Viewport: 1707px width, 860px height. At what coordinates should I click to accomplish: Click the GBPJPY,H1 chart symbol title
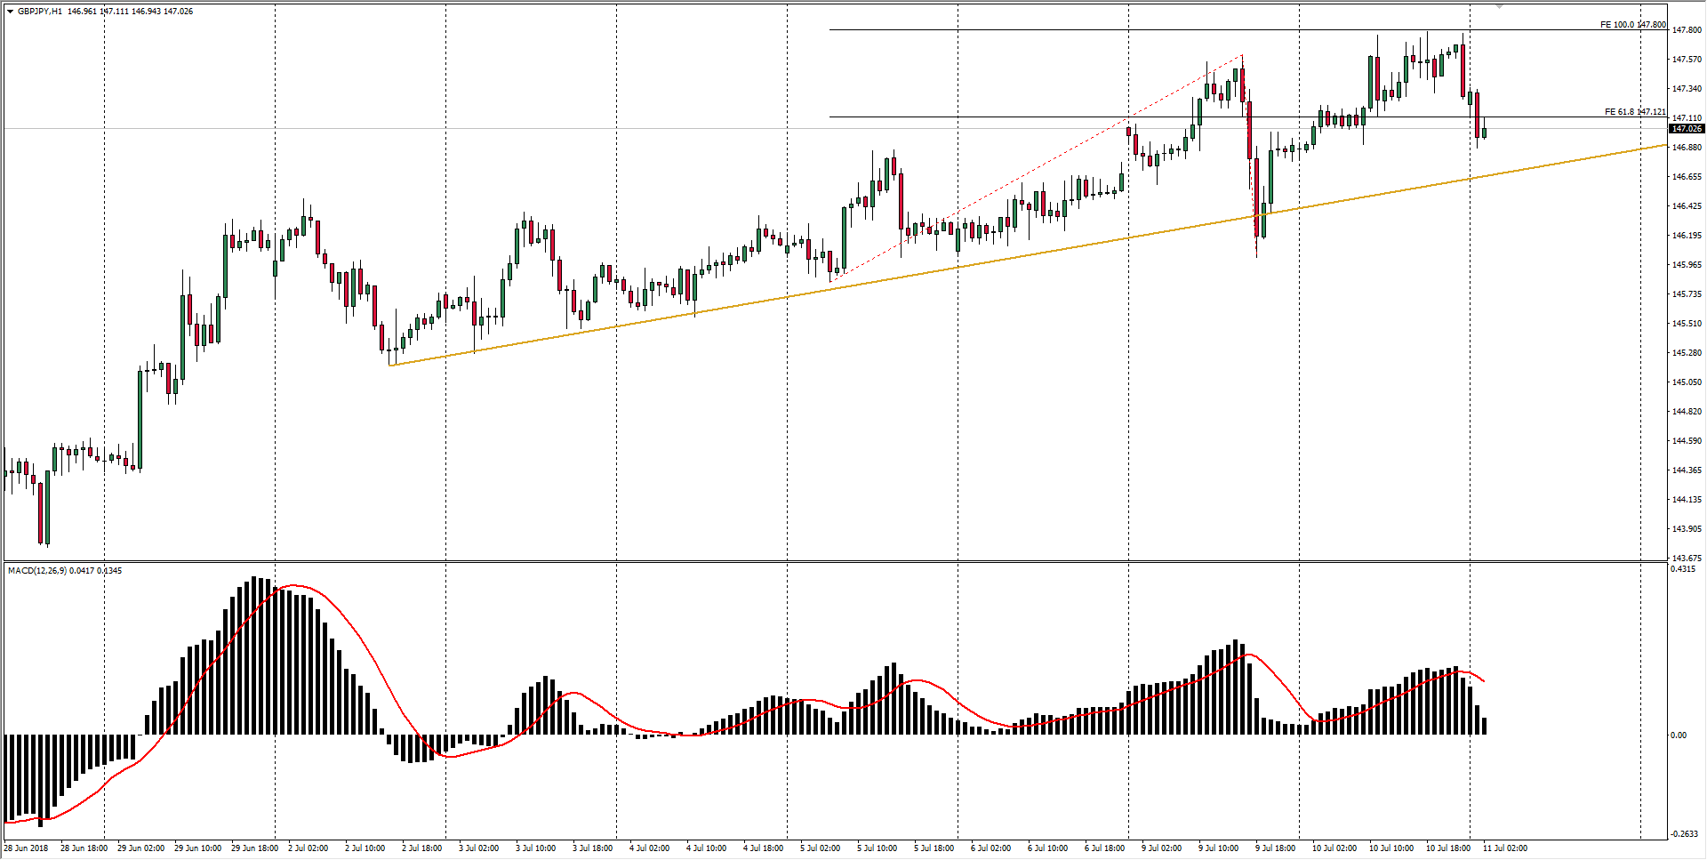click(x=40, y=12)
